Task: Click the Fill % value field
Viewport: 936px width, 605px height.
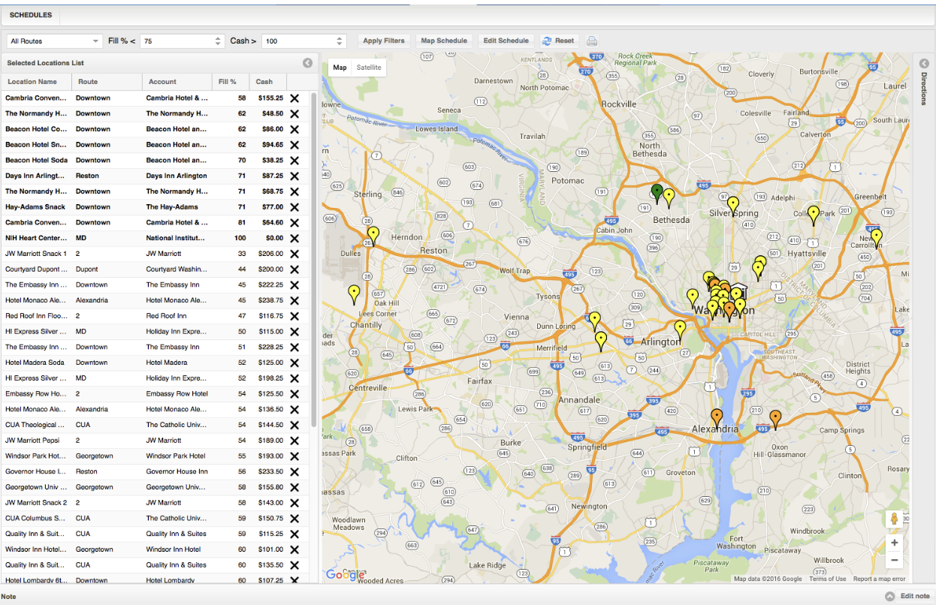Action: click(x=176, y=41)
